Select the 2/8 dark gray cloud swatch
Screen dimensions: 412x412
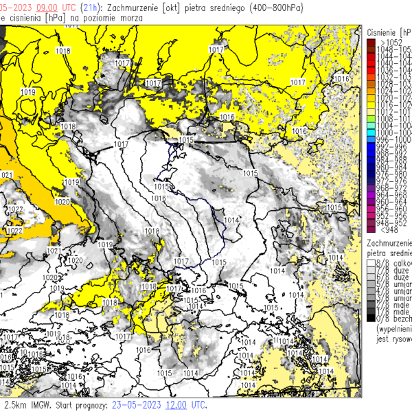[x=371, y=305]
